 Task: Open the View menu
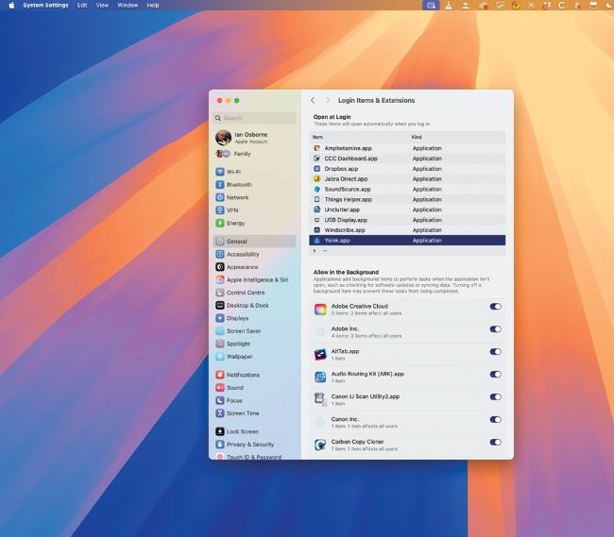tap(102, 5)
